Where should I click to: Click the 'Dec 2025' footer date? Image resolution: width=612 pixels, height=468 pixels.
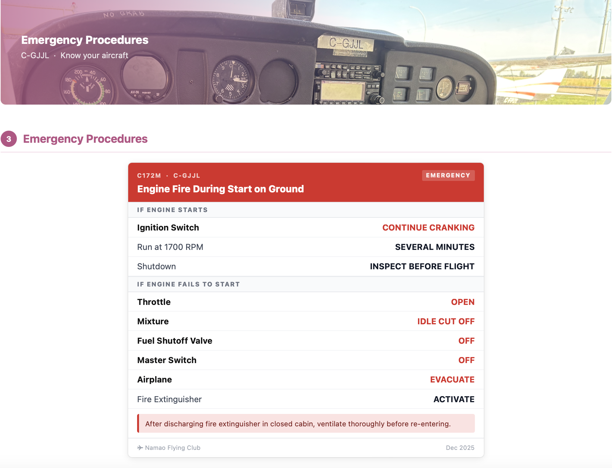click(460, 448)
